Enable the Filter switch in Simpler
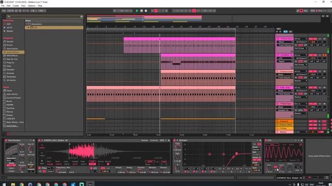 [39, 168]
